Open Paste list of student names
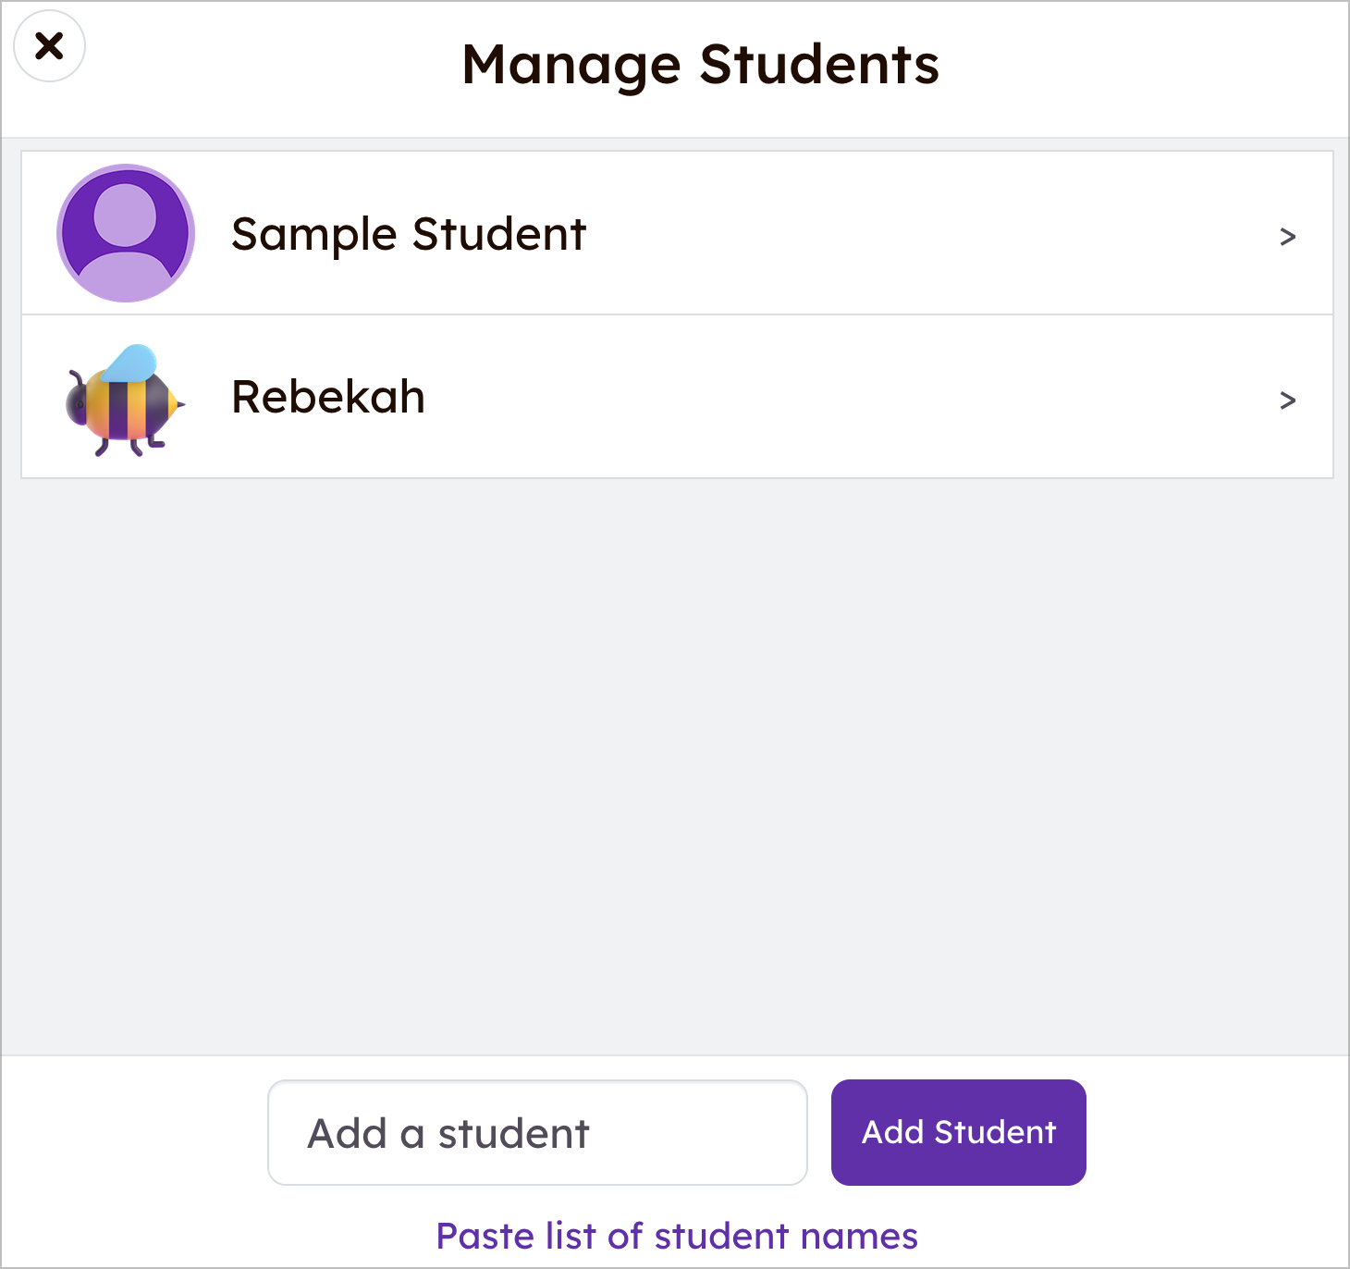1350x1269 pixels. (677, 1236)
